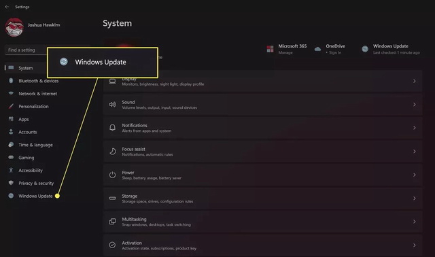Expand the Sound row chevron
The height and width of the screenshot is (257, 435).
coord(415,105)
